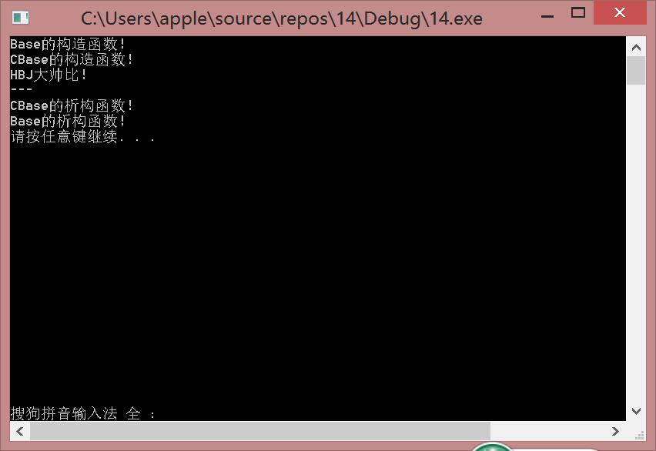Image resolution: width=656 pixels, height=451 pixels.
Task: Click the vertical scrollbar thumb
Action: [636, 70]
